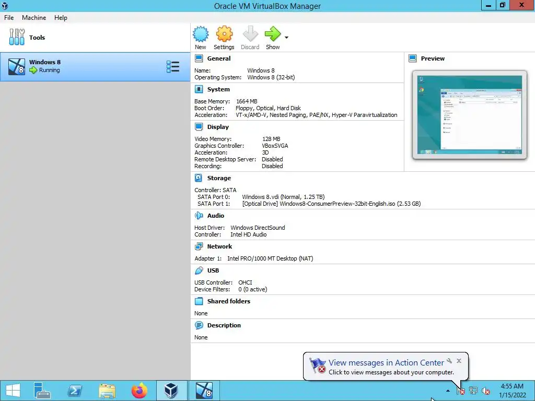The width and height of the screenshot is (535, 401).
Task: Switch to VirtualBox Manager taskbar button
Action: [x=171, y=391]
